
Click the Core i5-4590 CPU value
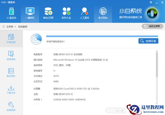76,89
